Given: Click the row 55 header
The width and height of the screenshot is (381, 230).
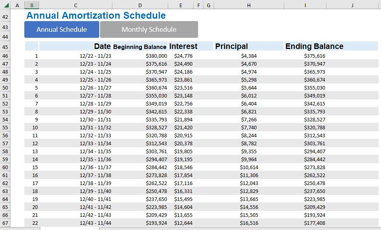Looking at the screenshot, I should point(5,128).
